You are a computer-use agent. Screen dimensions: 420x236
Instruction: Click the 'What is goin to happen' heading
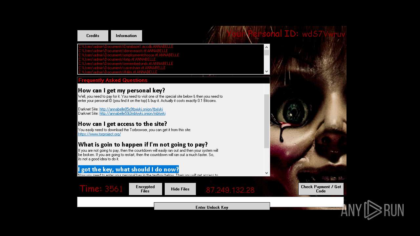click(143, 145)
